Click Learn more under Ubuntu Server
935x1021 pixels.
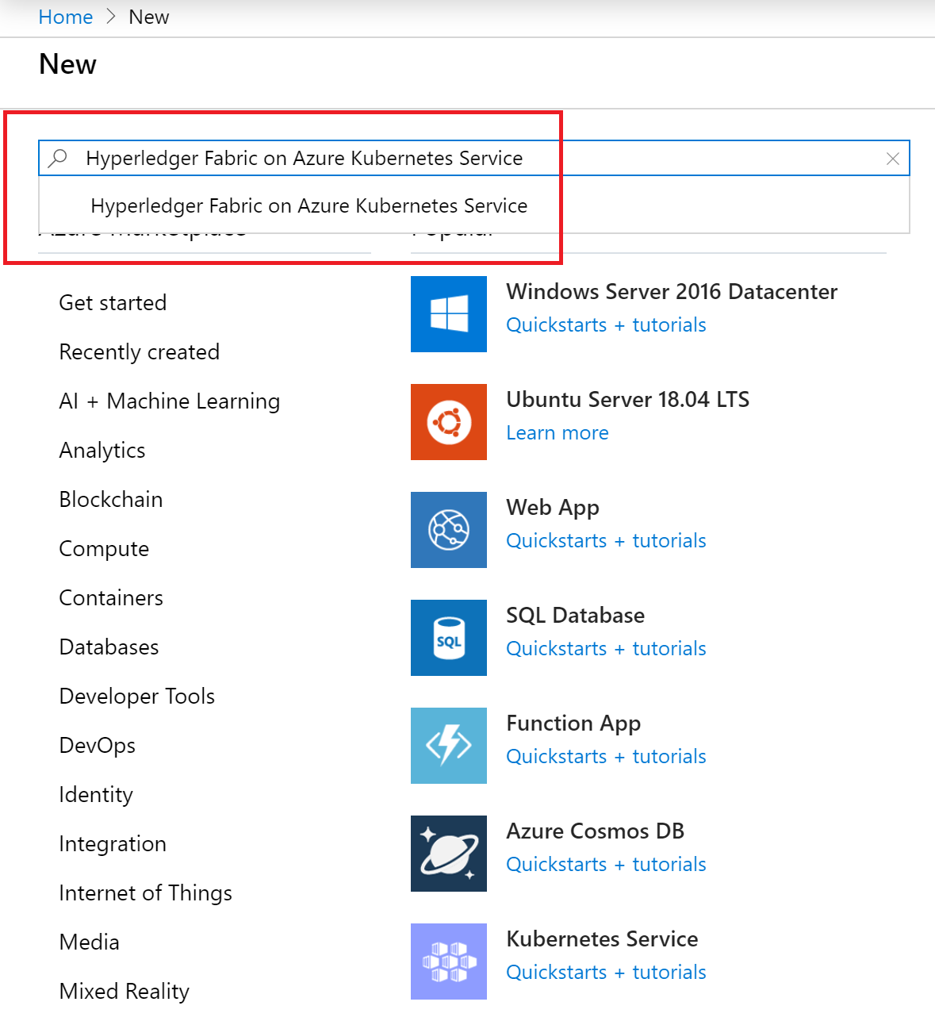click(558, 433)
